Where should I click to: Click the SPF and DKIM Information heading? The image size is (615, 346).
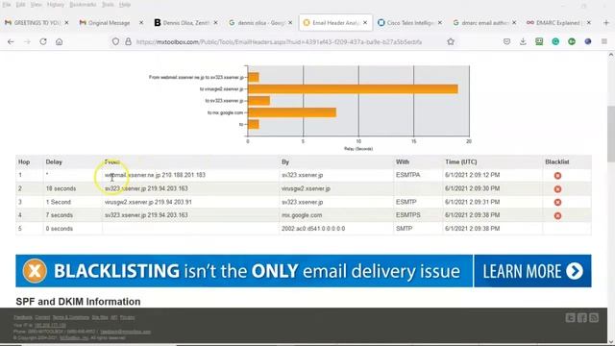tap(78, 301)
